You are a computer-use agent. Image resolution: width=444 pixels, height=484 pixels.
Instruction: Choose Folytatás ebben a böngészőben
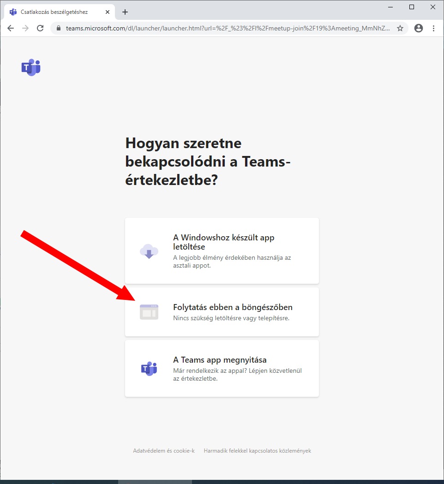(x=222, y=312)
